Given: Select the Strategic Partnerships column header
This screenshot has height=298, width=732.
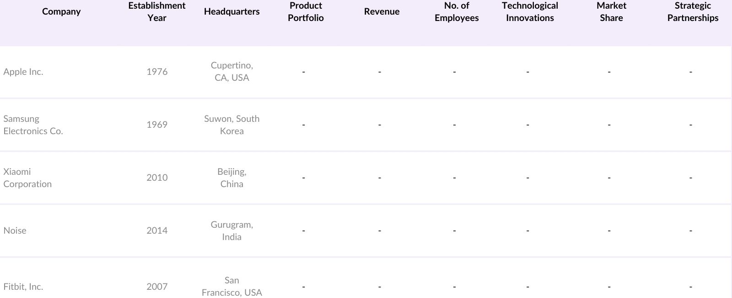Looking at the screenshot, I should [693, 12].
